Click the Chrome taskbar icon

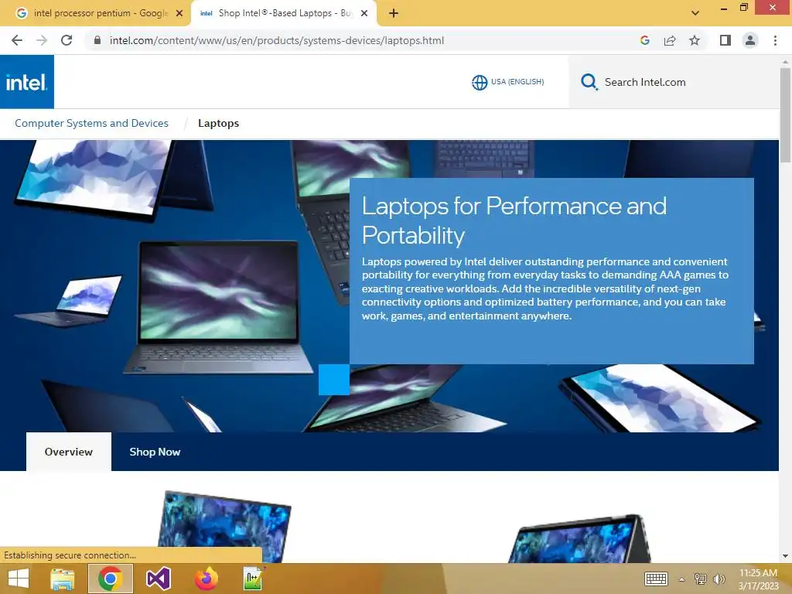(111, 579)
